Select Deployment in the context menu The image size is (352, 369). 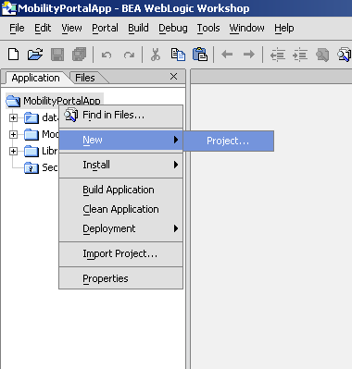121,228
